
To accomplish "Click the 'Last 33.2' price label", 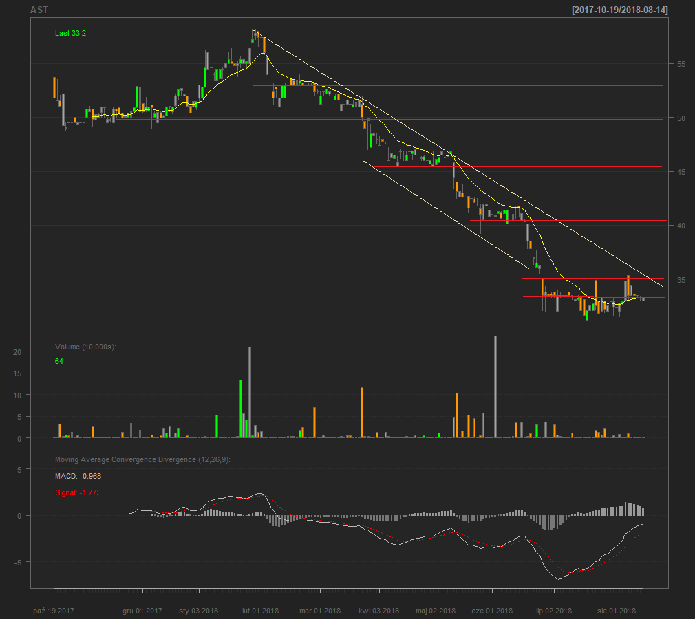I will pos(70,33).
